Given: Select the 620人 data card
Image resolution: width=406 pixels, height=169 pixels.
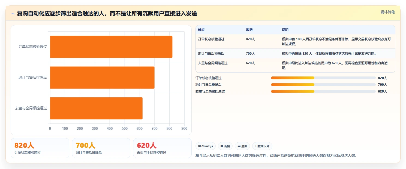Looking at the screenshot, I should (x=162, y=148).
